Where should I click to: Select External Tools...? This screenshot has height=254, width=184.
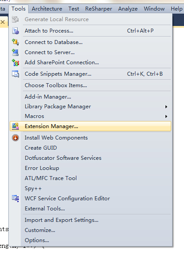(x=90, y=209)
